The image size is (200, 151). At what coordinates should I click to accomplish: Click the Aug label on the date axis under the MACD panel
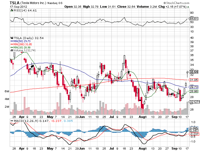point(141,148)
